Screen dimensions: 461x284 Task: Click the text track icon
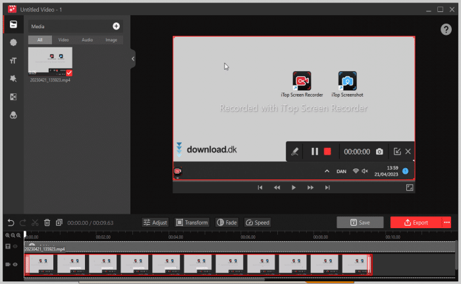pyautogui.click(x=8, y=247)
